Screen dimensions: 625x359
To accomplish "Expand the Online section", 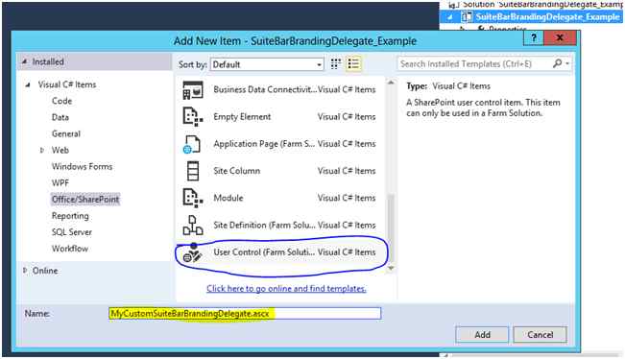I will point(25,271).
